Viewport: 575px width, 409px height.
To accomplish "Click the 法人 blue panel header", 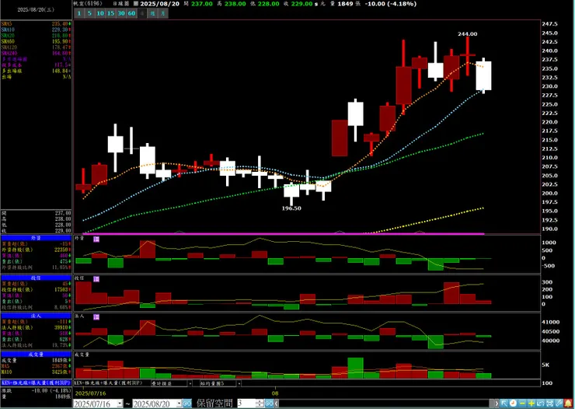I will 36,316.
